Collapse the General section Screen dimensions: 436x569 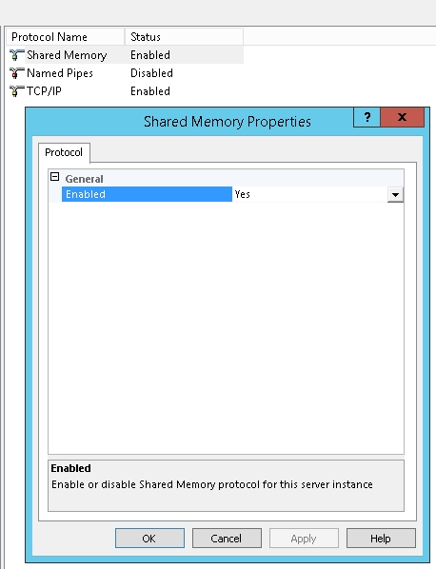coord(55,177)
